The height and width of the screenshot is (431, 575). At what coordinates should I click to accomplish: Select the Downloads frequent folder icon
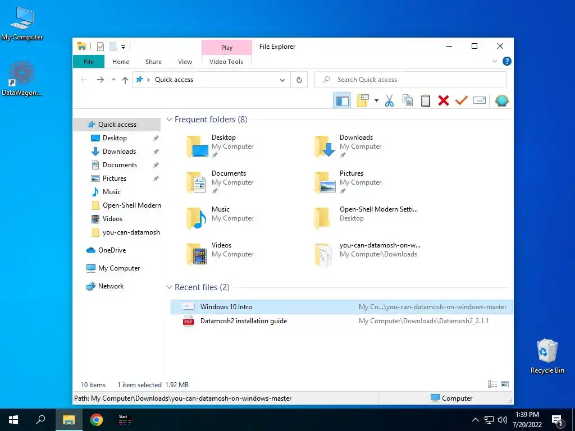[325, 146]
